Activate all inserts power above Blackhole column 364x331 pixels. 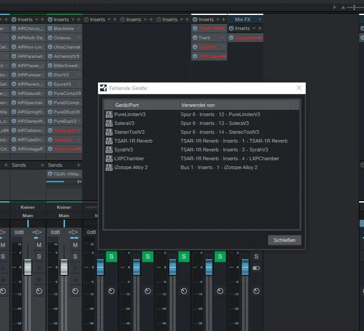[50, 19]
